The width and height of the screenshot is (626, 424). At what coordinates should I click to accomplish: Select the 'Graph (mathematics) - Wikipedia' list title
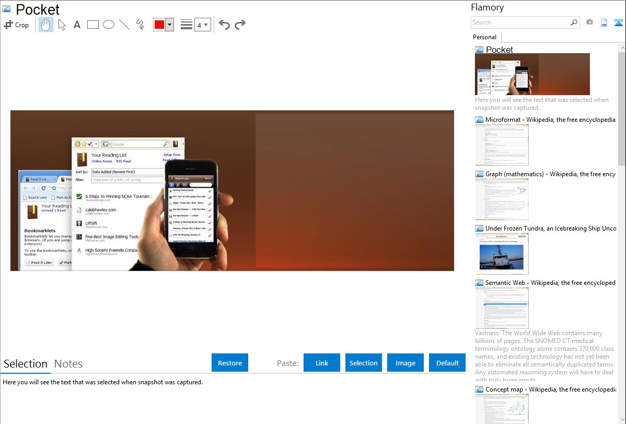(x=550, y=174)
